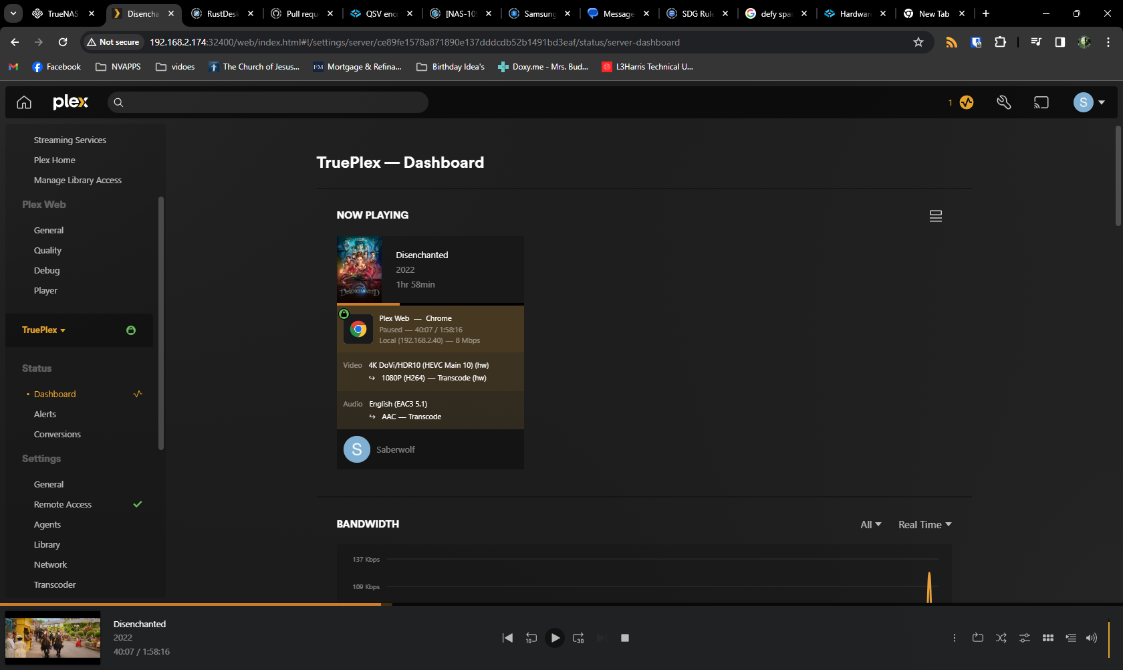Switch Now Playing to list view
Image resolution: width=1123 pixels, height=670 pixels.
pos(936,216)
